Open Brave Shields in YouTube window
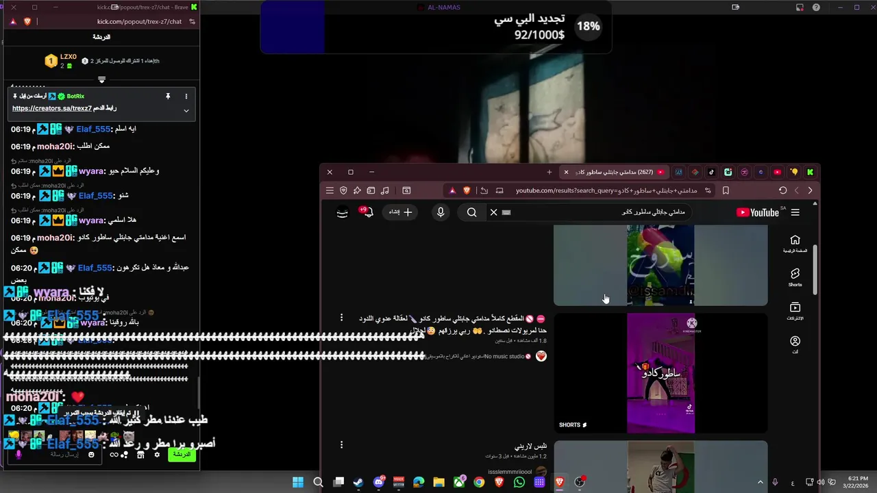 coord(467,190)
